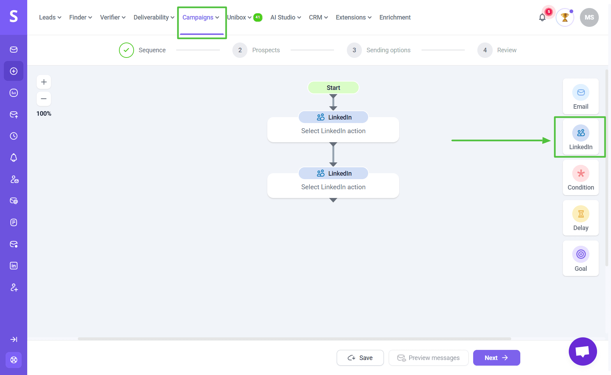Select the first LinkedIn action node
This screenshot has height=375, width=611.
click(333, 131)
